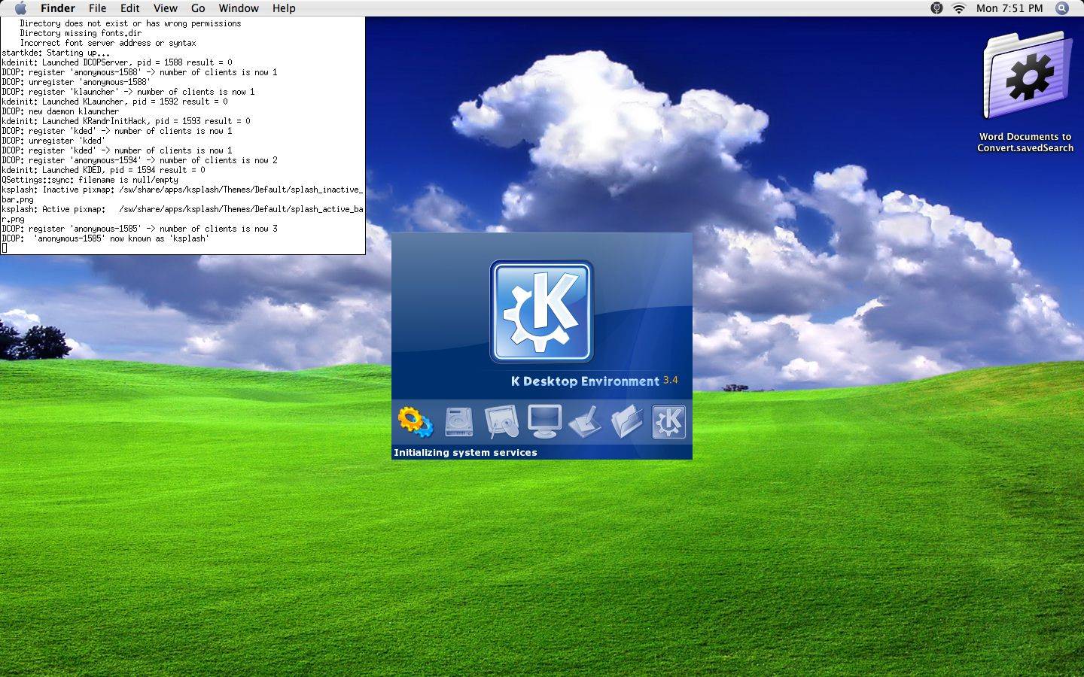1084x677 pixels.
Task: Open the View menu
Action: 165,8
